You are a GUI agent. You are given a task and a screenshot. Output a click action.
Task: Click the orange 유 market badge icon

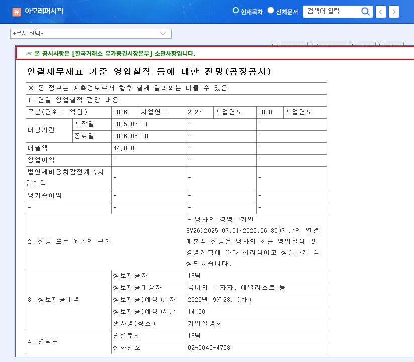[17, 12]
